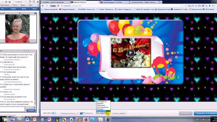The width and height of the screenshot is (217, 122).
Task: Open a new Firefox tab with plus
Action: (161, 2)
